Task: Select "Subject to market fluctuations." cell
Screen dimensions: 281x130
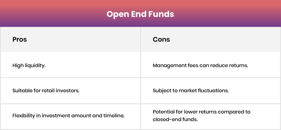Action: tap(191, 90)
